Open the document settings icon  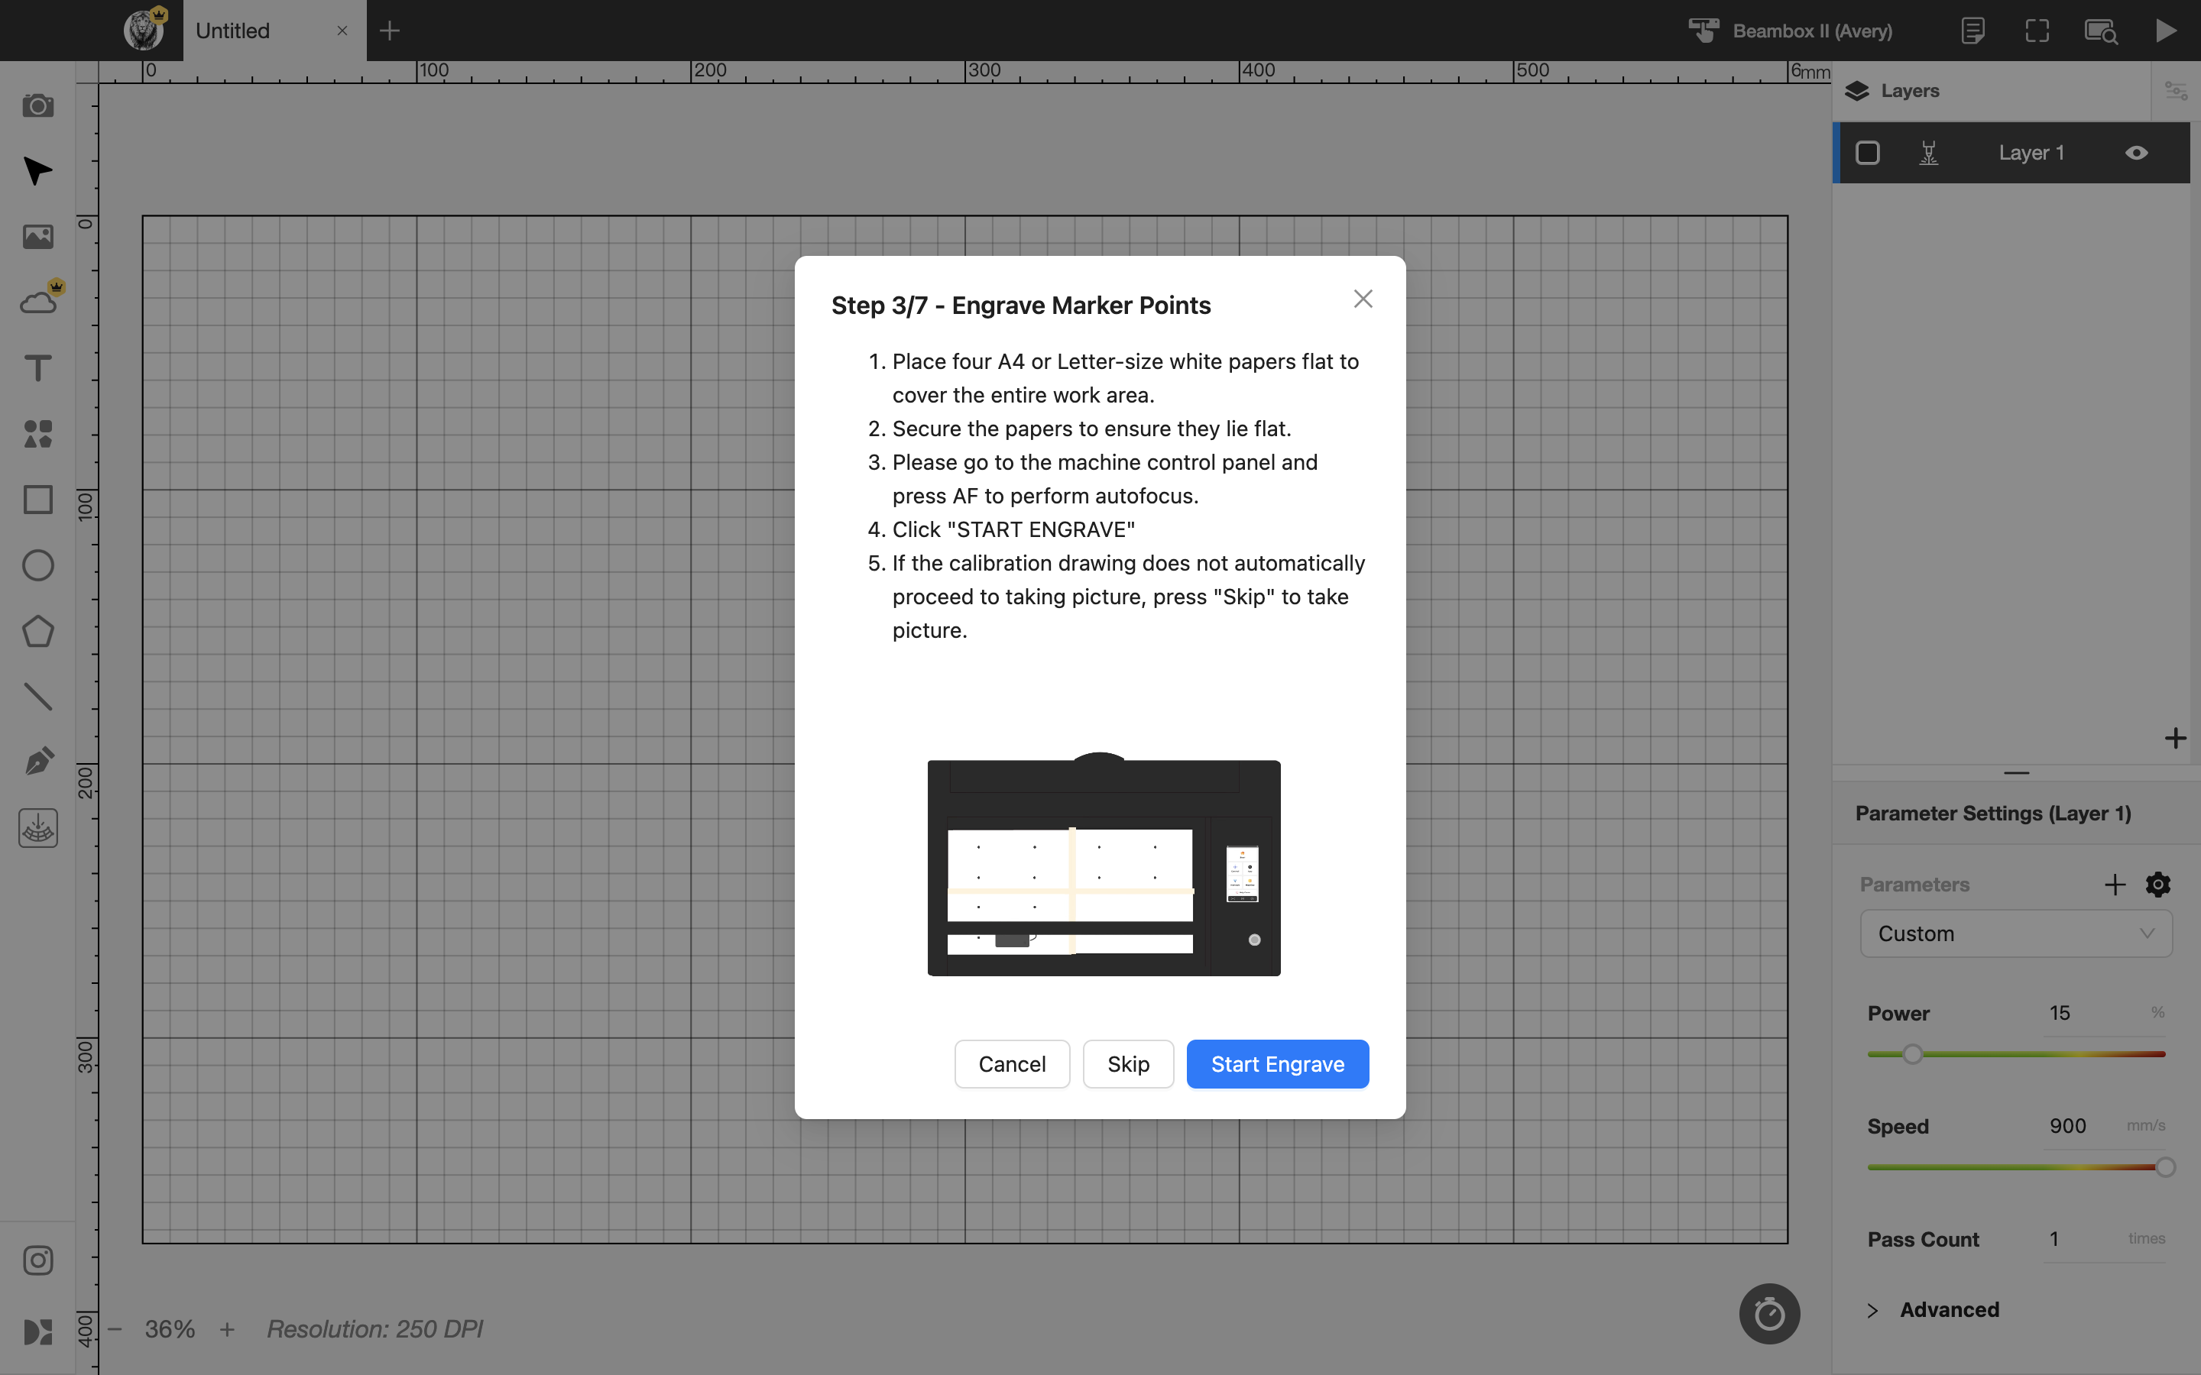1972,31
